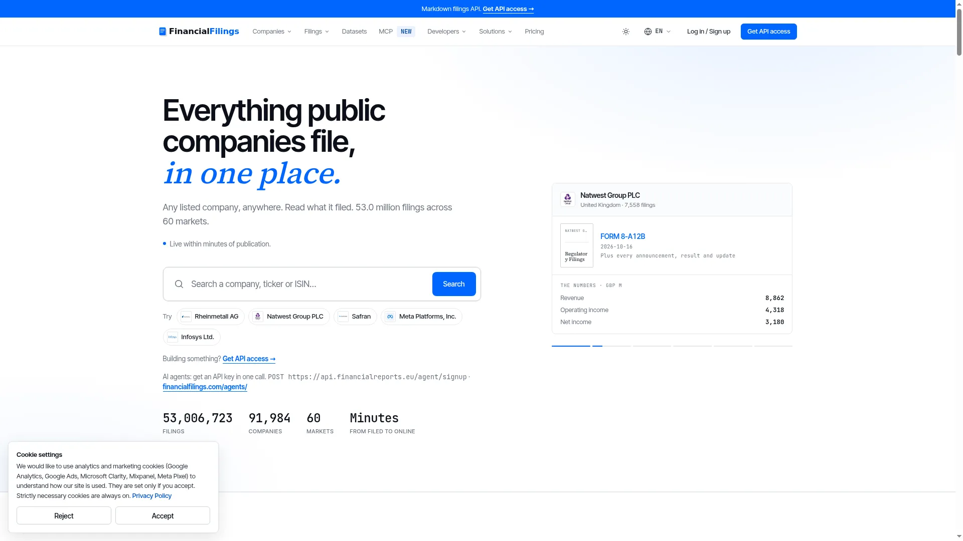Click the magnifier icon in search box
This screenshot has height=541, width=963.
[179, 284]
